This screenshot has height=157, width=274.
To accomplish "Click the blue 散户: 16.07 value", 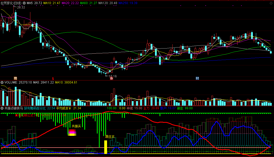I will point(168,108).
